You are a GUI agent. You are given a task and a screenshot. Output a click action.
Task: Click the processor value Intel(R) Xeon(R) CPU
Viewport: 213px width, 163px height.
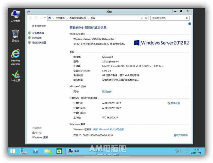[133, 66]
